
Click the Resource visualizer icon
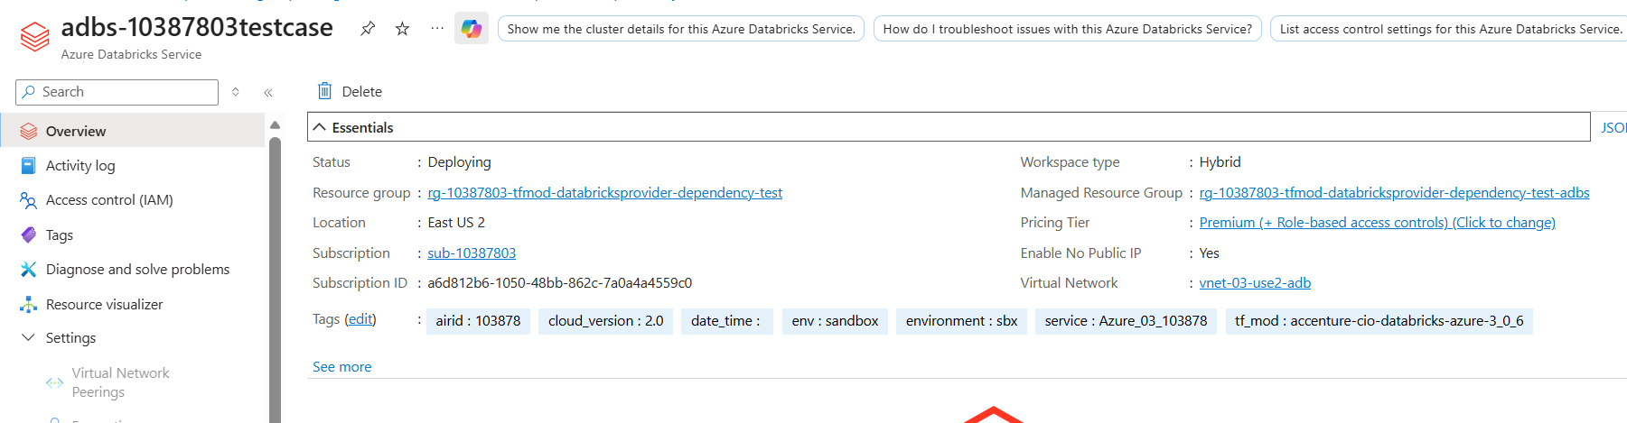click(x=29, y=305)
